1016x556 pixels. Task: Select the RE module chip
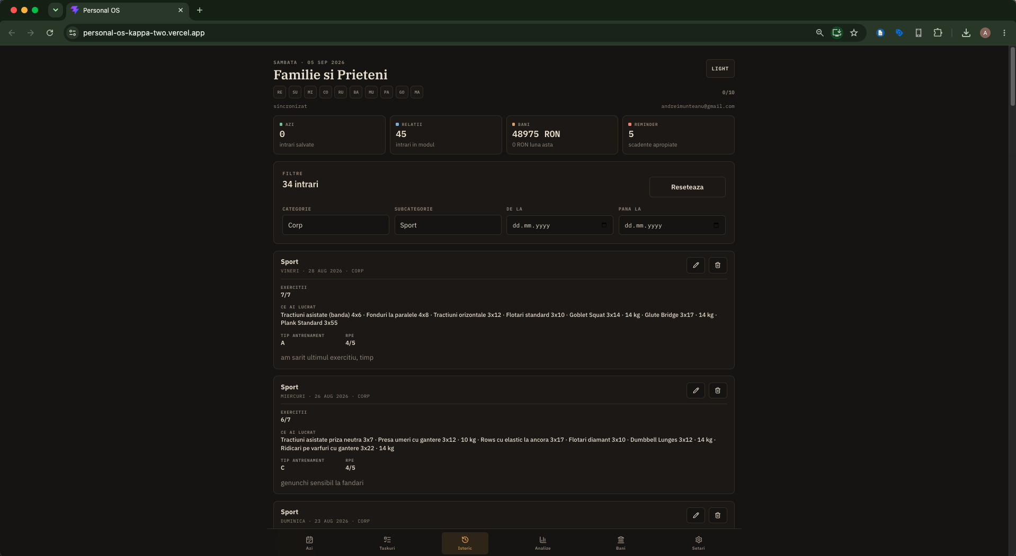tap(280, 92)
